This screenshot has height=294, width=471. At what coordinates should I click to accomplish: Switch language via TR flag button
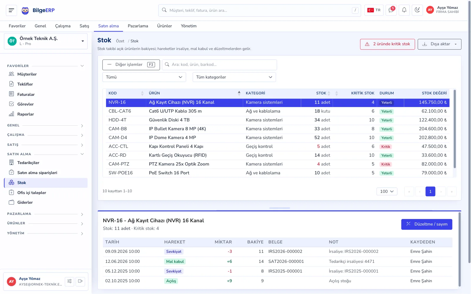(374, 10)
